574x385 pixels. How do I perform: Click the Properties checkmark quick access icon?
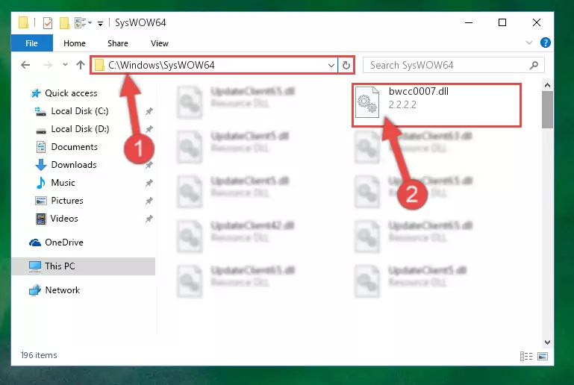pyautogui.click(x=48, y=22)
